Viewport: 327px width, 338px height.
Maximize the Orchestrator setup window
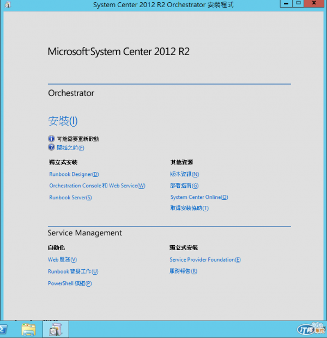pos(298,3)
